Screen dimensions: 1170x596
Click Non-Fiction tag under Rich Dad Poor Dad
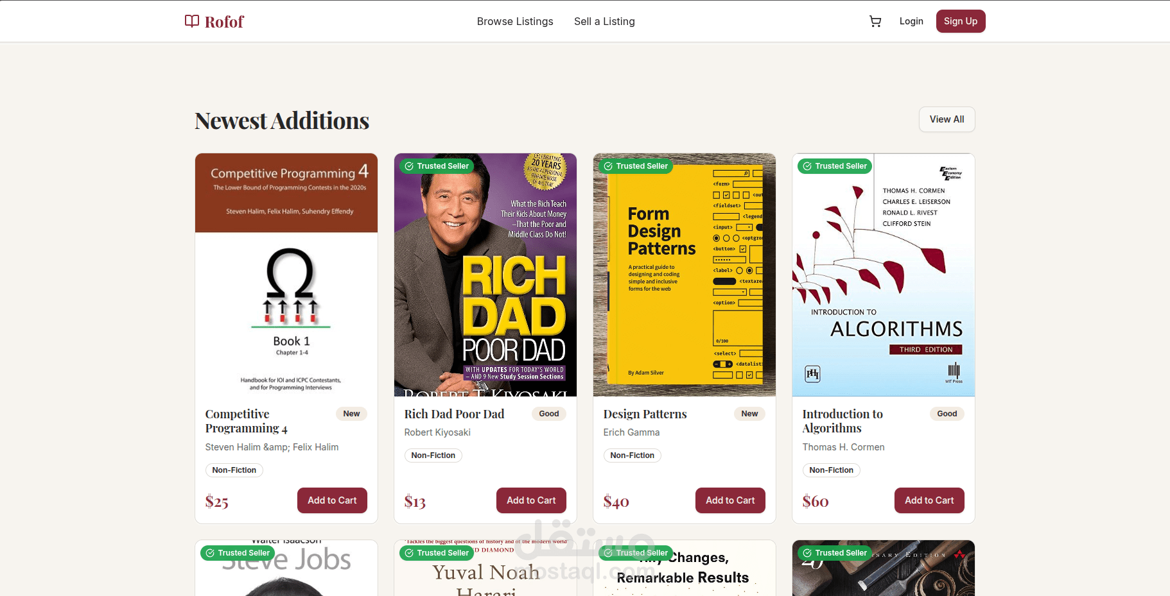[x=433, y=456]
